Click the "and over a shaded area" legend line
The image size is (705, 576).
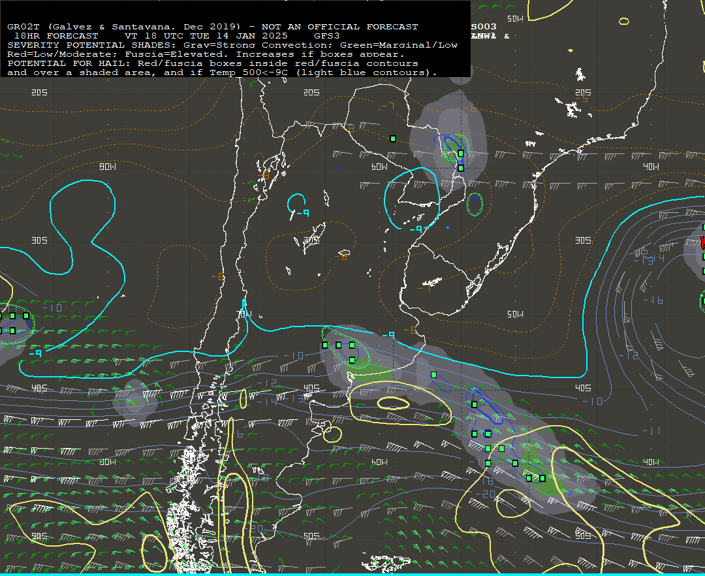coord(222,72)
